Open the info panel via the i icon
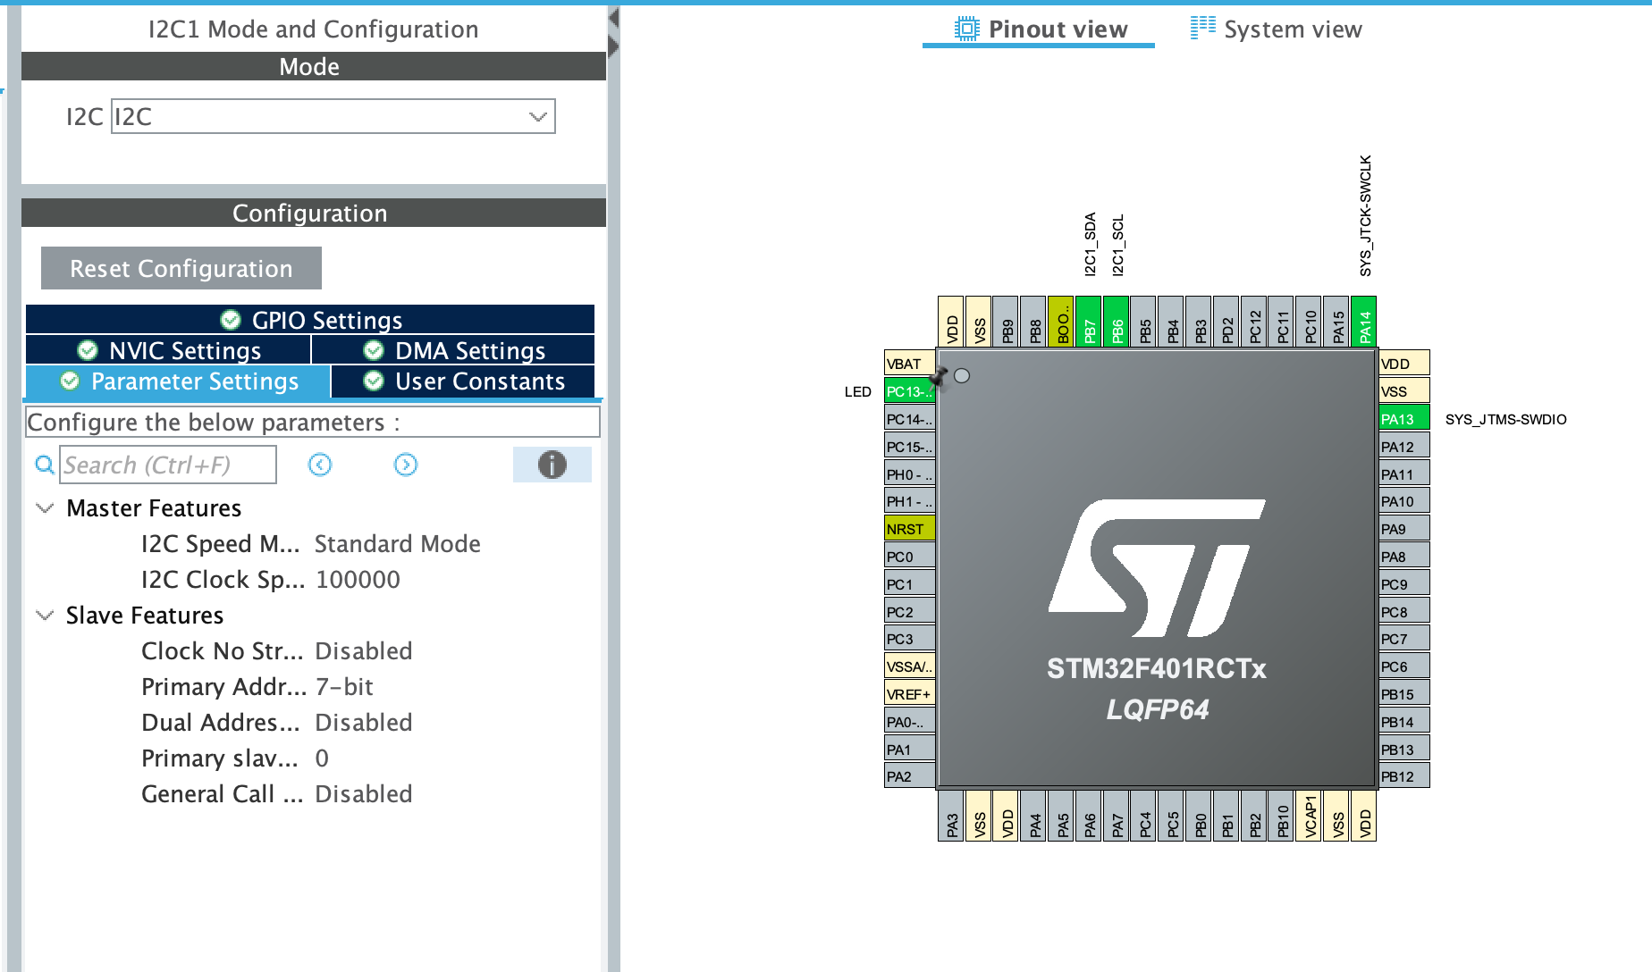 pos(552,465)
